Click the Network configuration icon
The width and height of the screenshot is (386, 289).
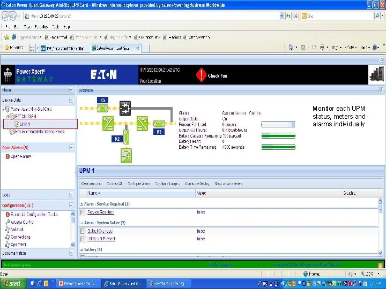[8, 230]
